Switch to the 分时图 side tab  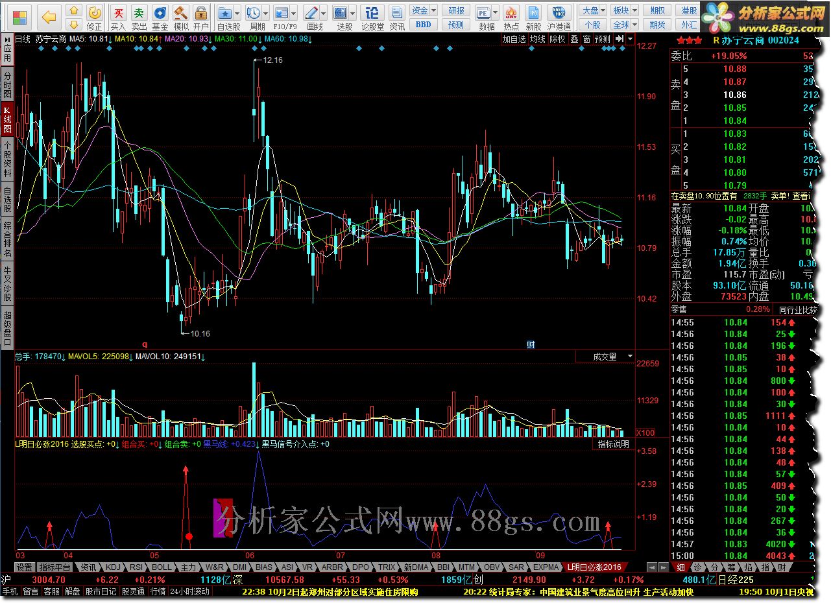pos(7,84)
